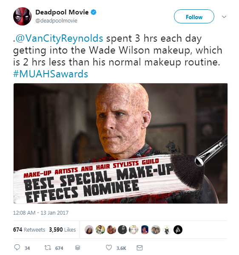This screenshot has width=239, height=255.
Task: Retweet using the arrows icon
Action: pos(48,248)
